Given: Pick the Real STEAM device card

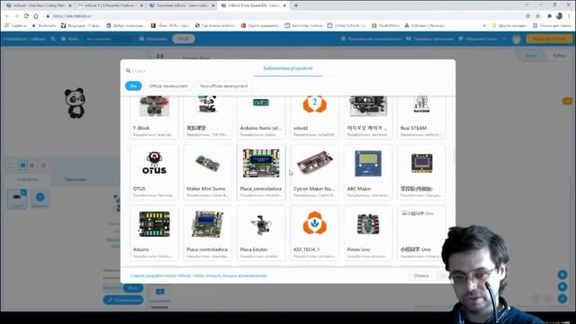Looking at the screenshot, I should (421, 117).
